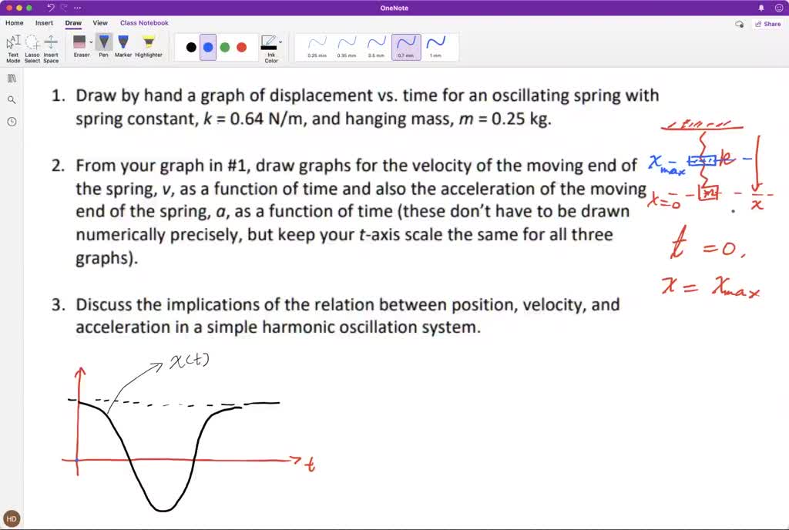
Task: Select the red ink color swatch
Action: 241,46
